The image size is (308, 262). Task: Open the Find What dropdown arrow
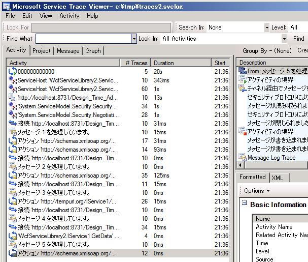[x=134, y=39]
